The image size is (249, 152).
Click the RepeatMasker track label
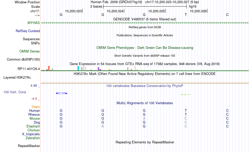(x=29, y=146)
